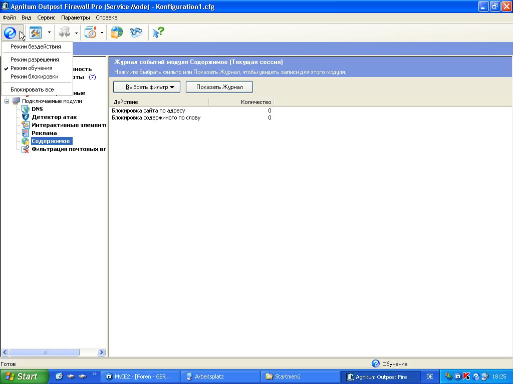Click MyIE2 tray icon
Viewport: 513px width, 384px height.
point(458,376)
